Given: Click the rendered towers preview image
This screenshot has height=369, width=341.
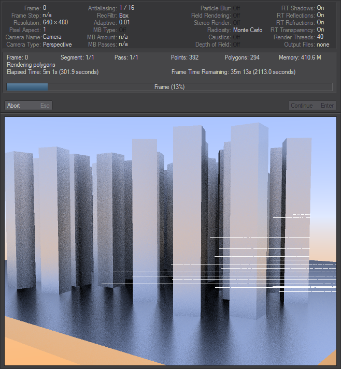Looking at the screenshot, I should click(170, 241).
